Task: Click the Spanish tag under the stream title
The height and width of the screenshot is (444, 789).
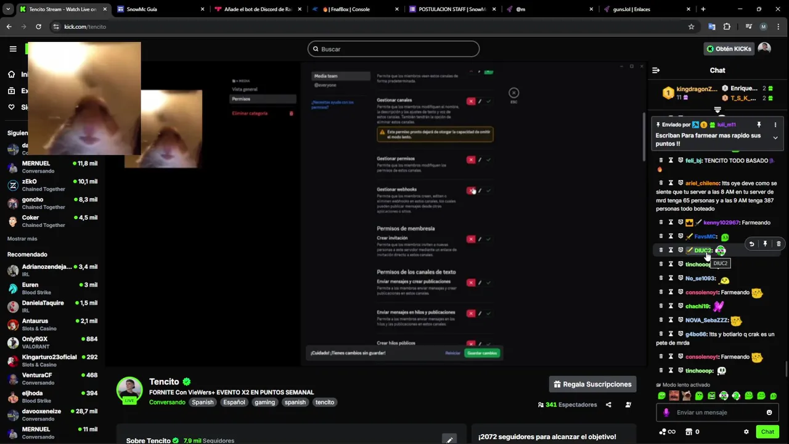Action: tap(202, 402)
